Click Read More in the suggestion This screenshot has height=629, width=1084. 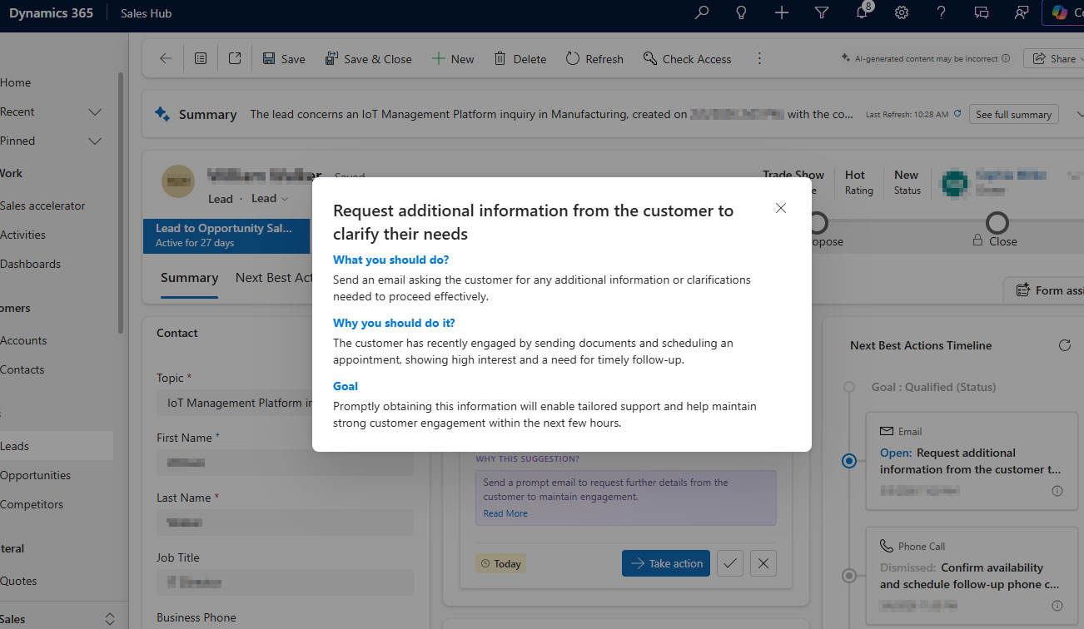click(505, 513)
